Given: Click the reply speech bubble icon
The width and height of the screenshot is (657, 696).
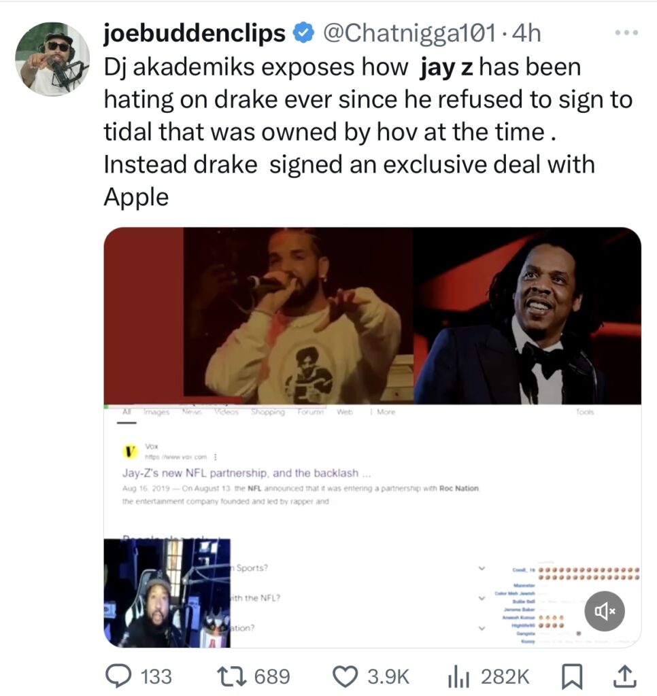Looking at the screenshot, I should point(120,676).
